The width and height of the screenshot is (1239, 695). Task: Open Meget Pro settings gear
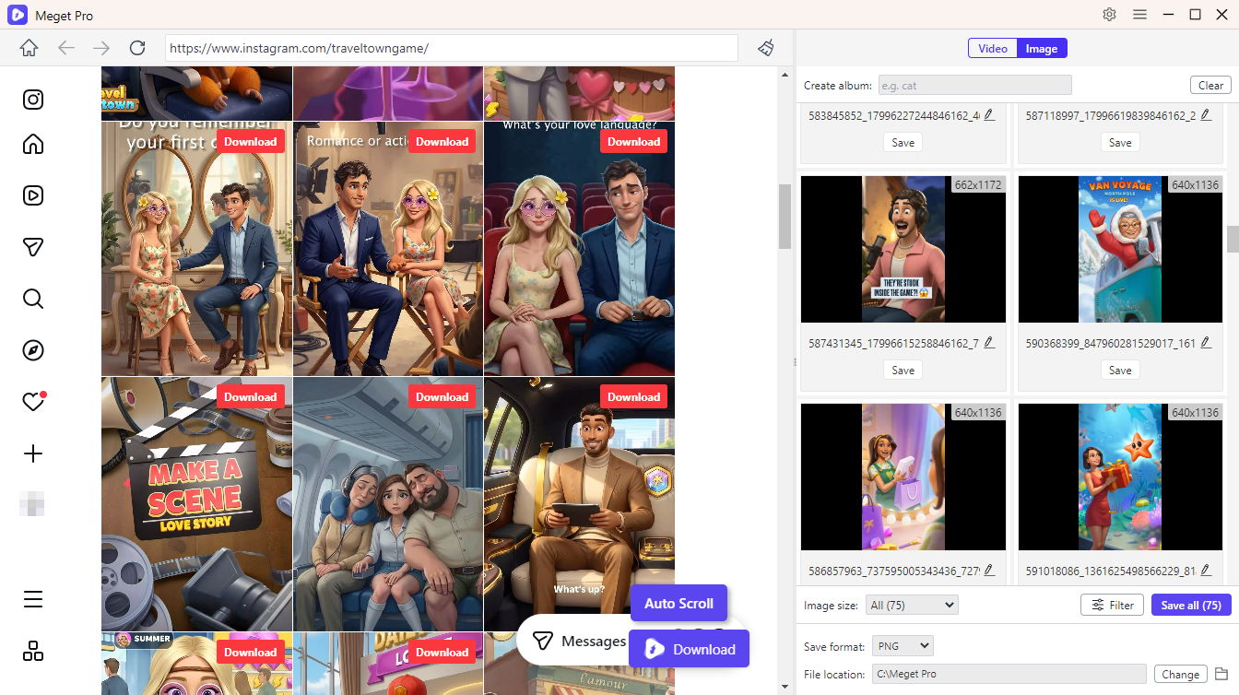coord(1109,15)
